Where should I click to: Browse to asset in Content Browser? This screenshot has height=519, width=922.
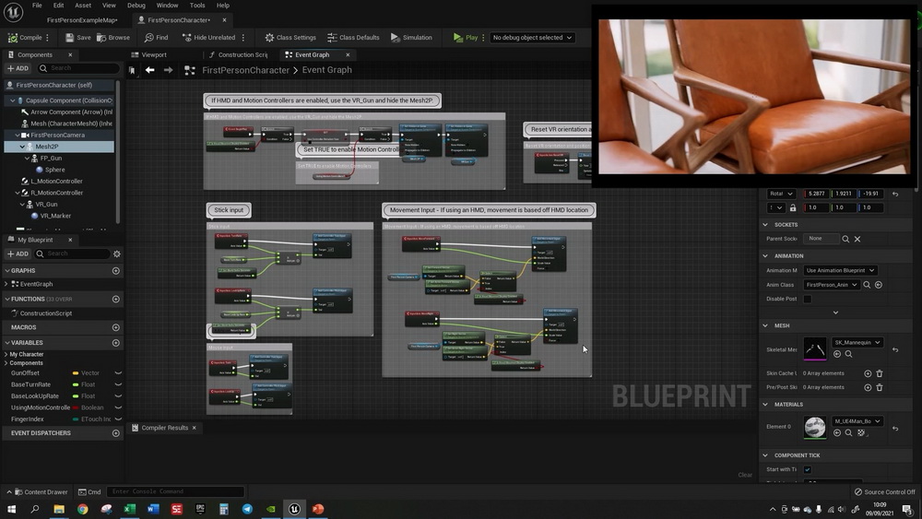coord(113,38)
